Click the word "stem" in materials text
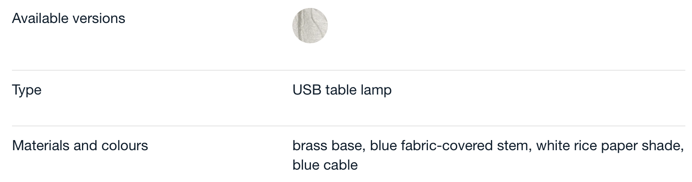 coord(514,146)
